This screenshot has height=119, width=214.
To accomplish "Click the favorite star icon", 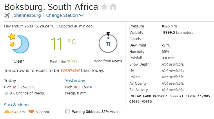I will (x=104, y=7).
